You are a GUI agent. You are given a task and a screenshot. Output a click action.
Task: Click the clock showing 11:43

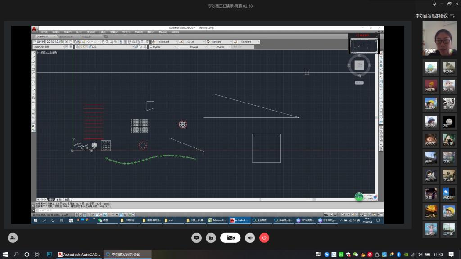(438, 255)
